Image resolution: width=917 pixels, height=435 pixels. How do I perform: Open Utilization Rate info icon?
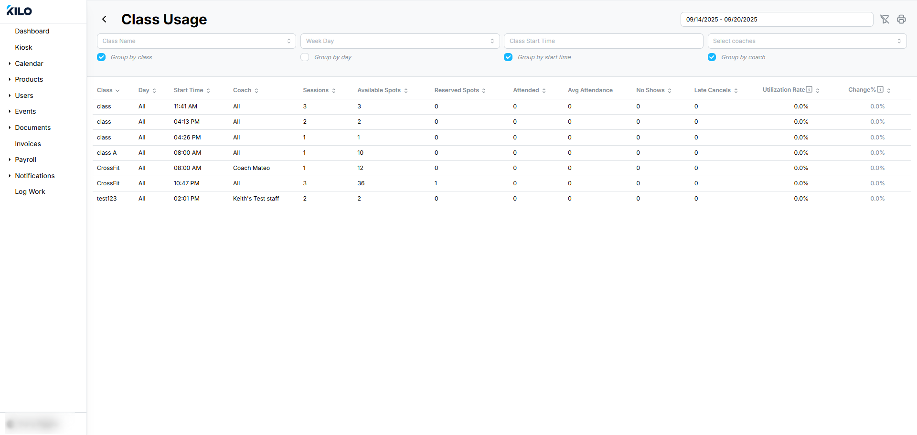[809, 89]
